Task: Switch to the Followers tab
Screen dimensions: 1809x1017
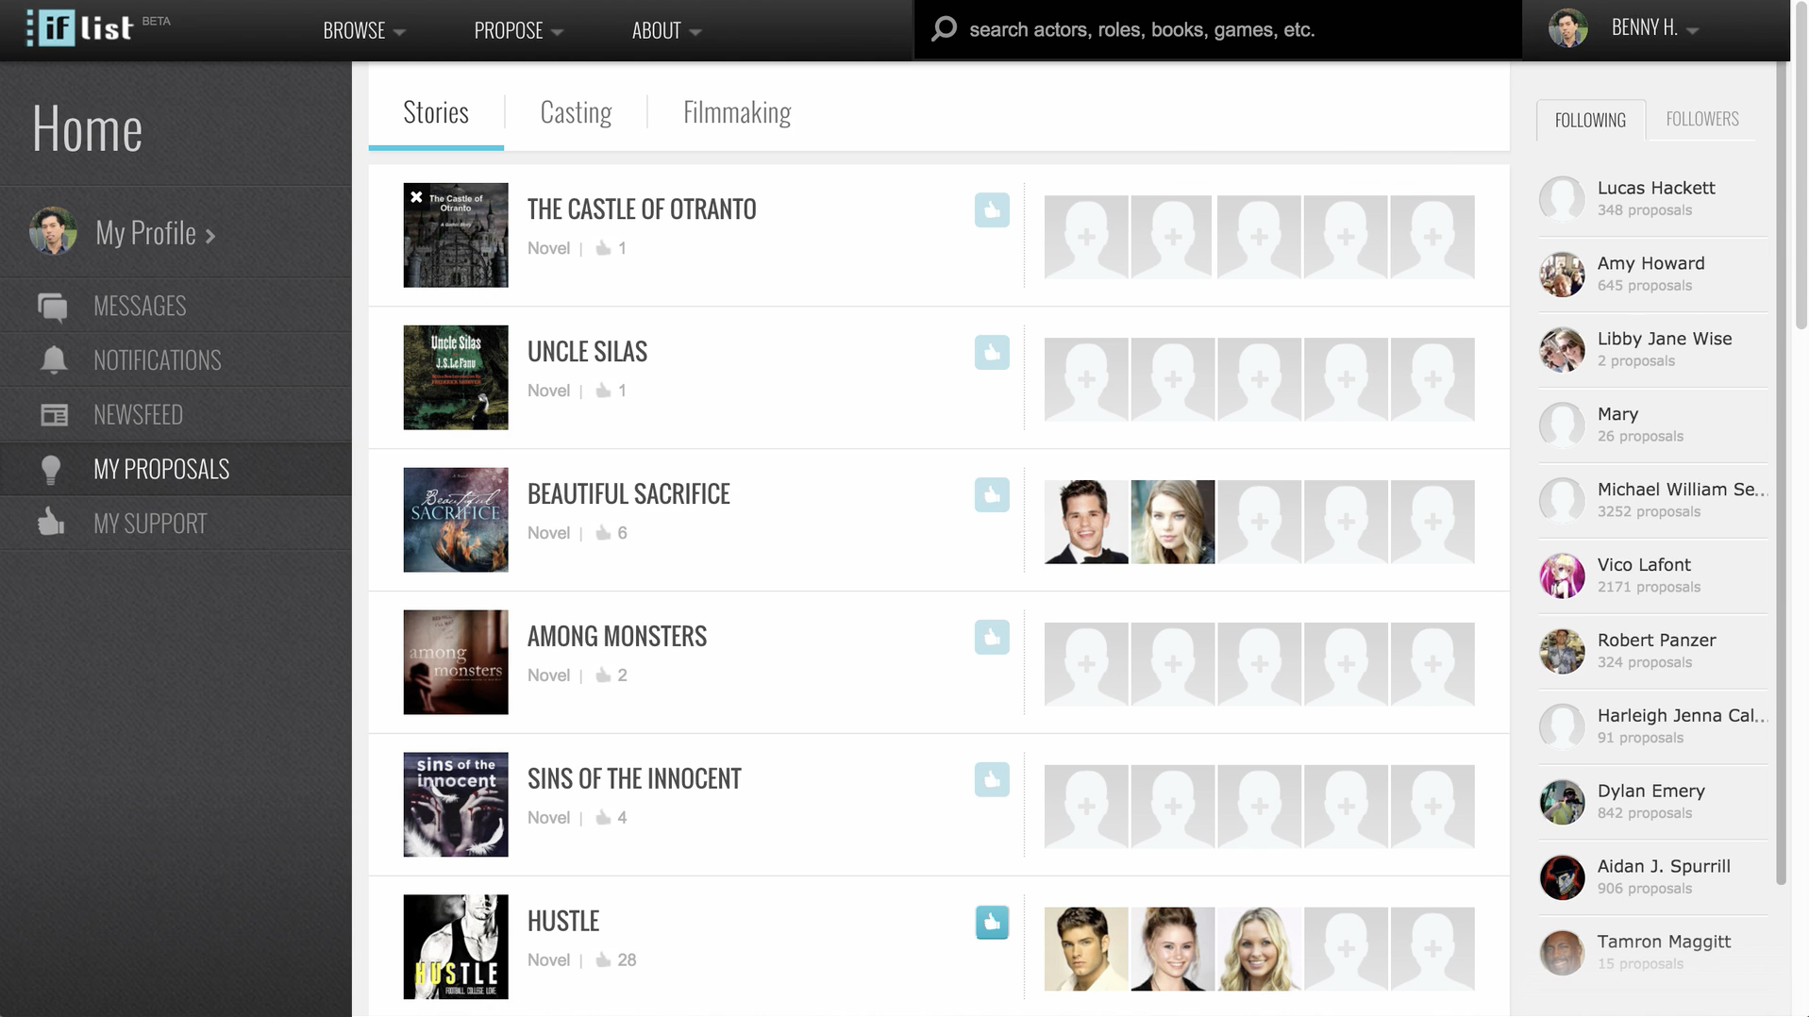Action: (1701, 119)
